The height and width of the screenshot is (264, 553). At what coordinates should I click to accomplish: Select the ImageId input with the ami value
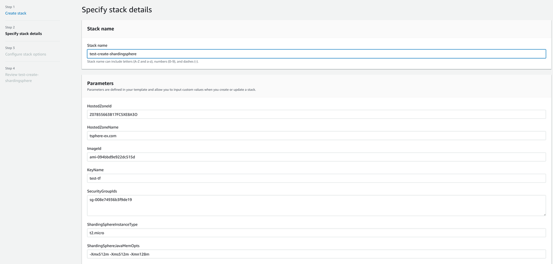pos(316,157)
